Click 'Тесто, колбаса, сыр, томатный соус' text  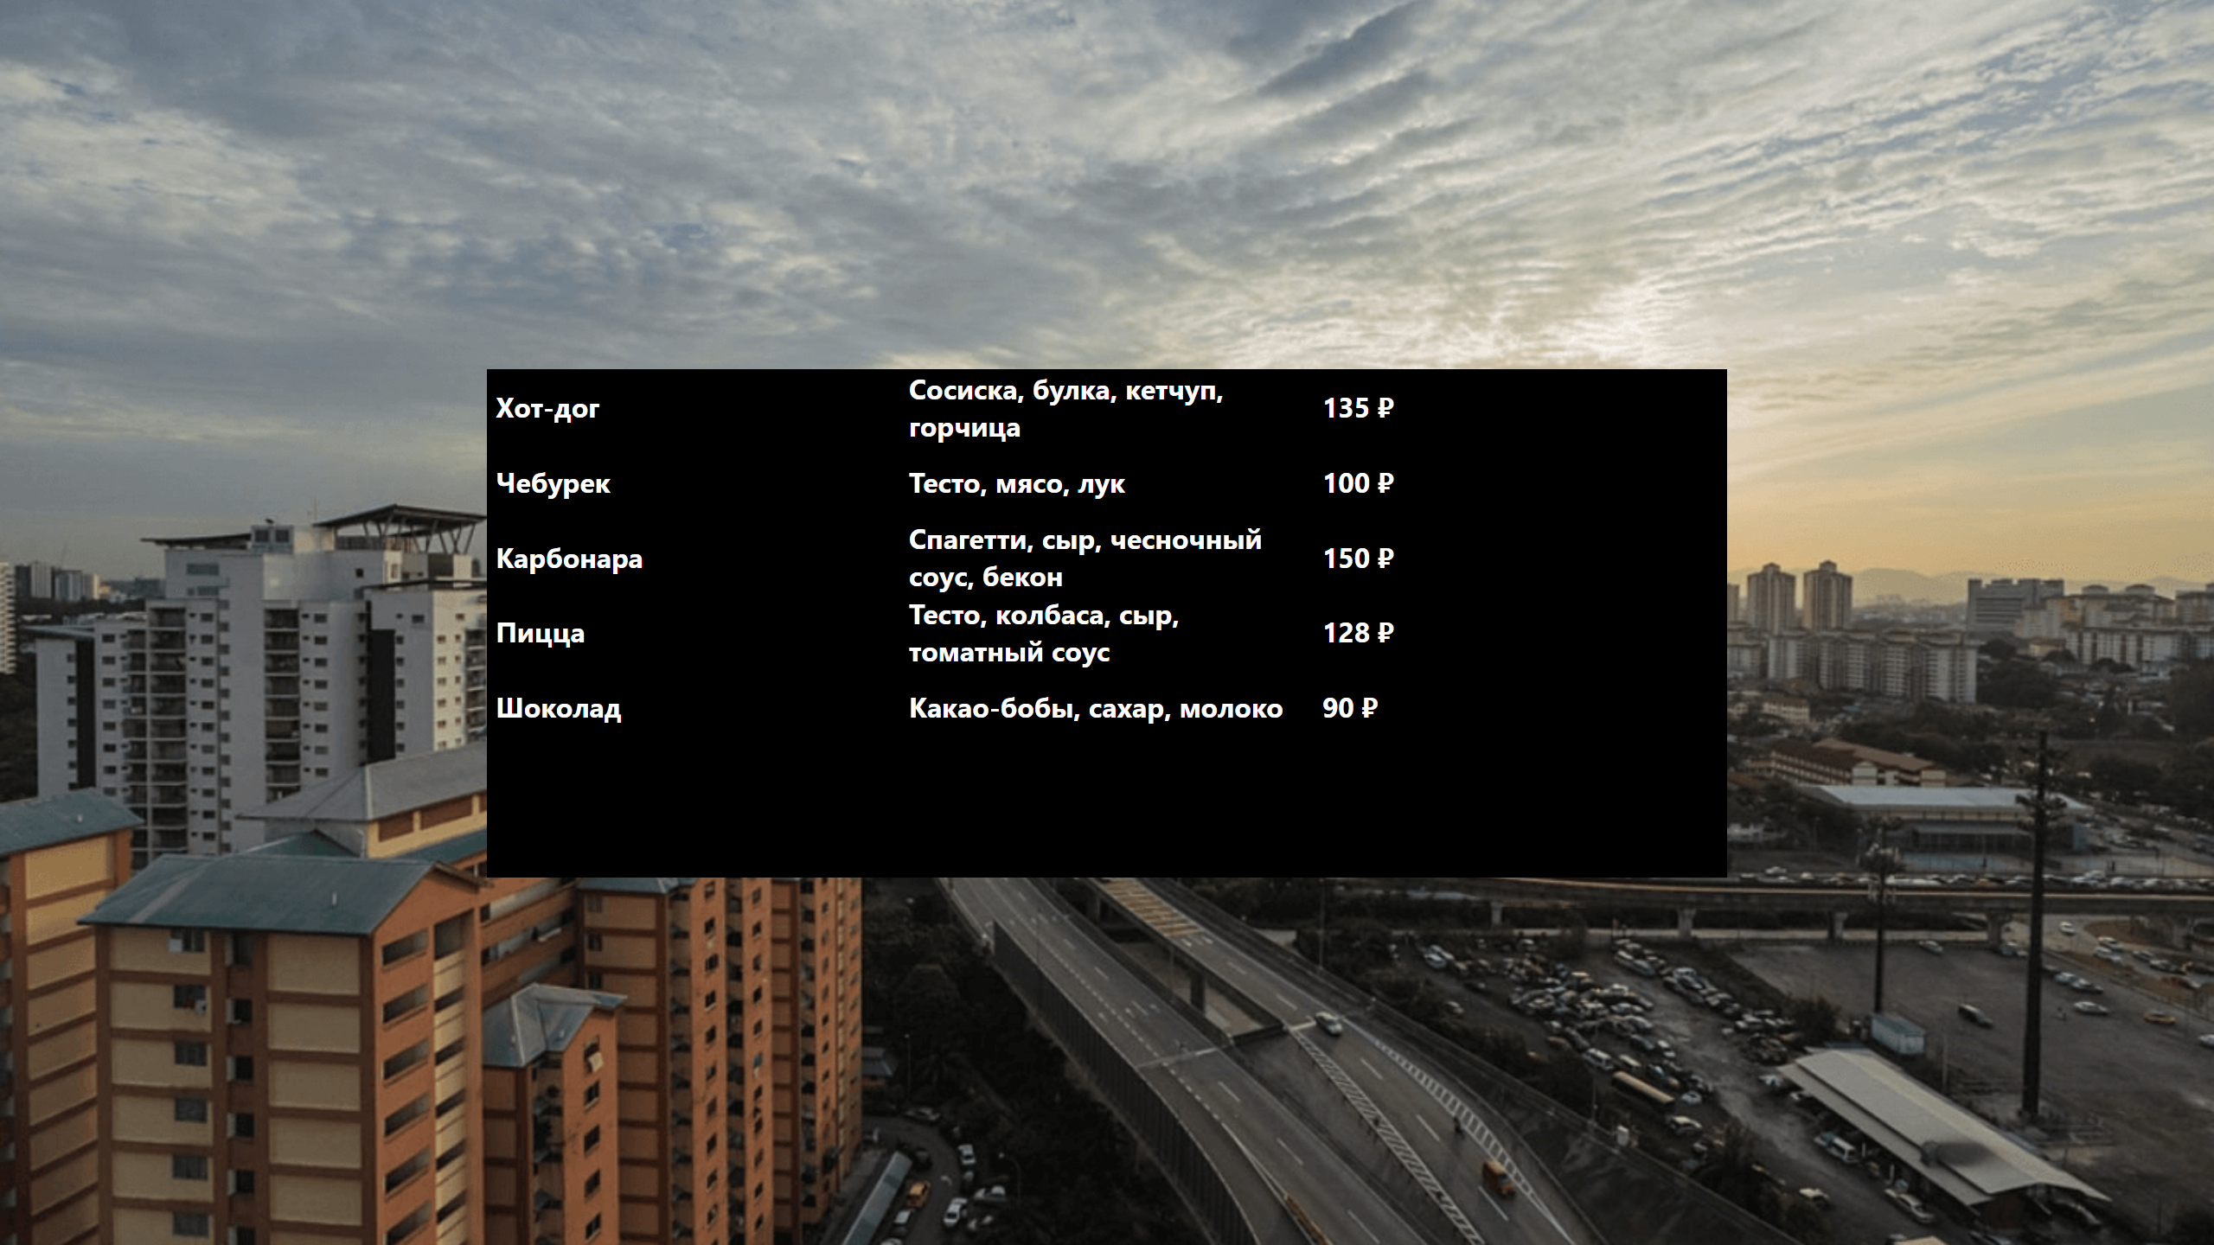1044,634
